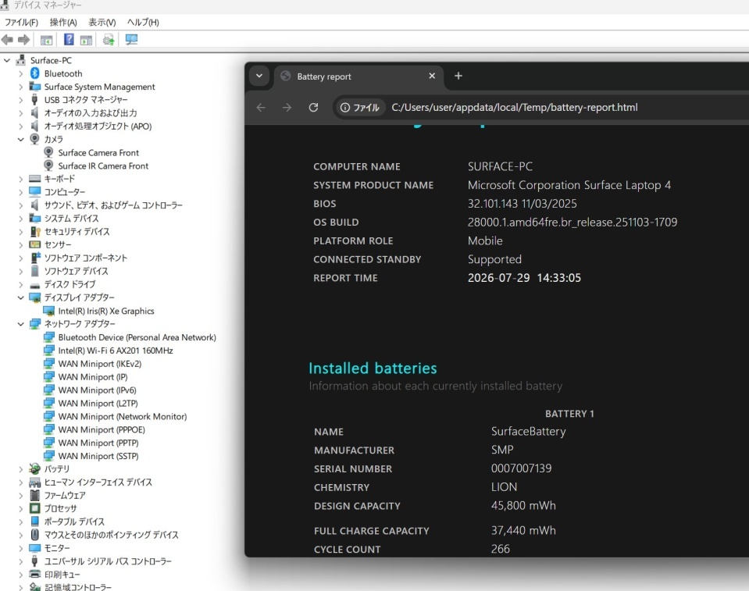Click the browser back button
Image resolution: width=749 pixels, height=591 pixels.
261,108
